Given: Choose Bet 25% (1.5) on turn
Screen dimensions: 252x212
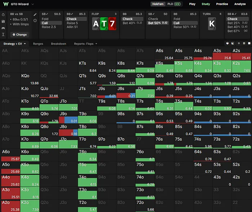Looking at the screenshot, I should pyautogui.click(x=237, y=23).
